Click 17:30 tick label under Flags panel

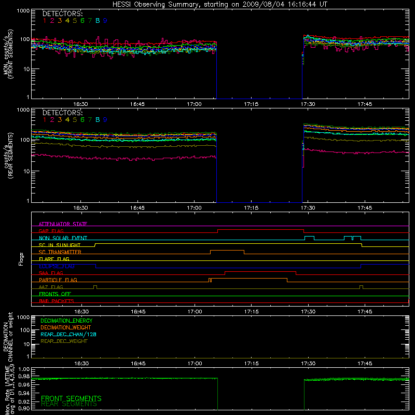308,312
